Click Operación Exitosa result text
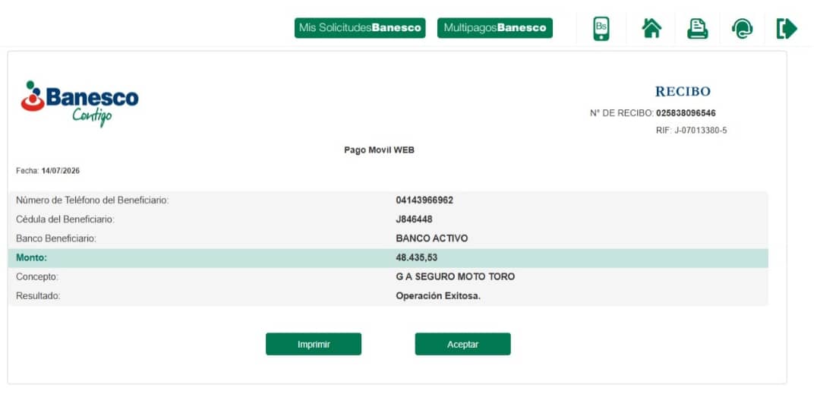This screenshot has width=820, height=410. point(438,296)
